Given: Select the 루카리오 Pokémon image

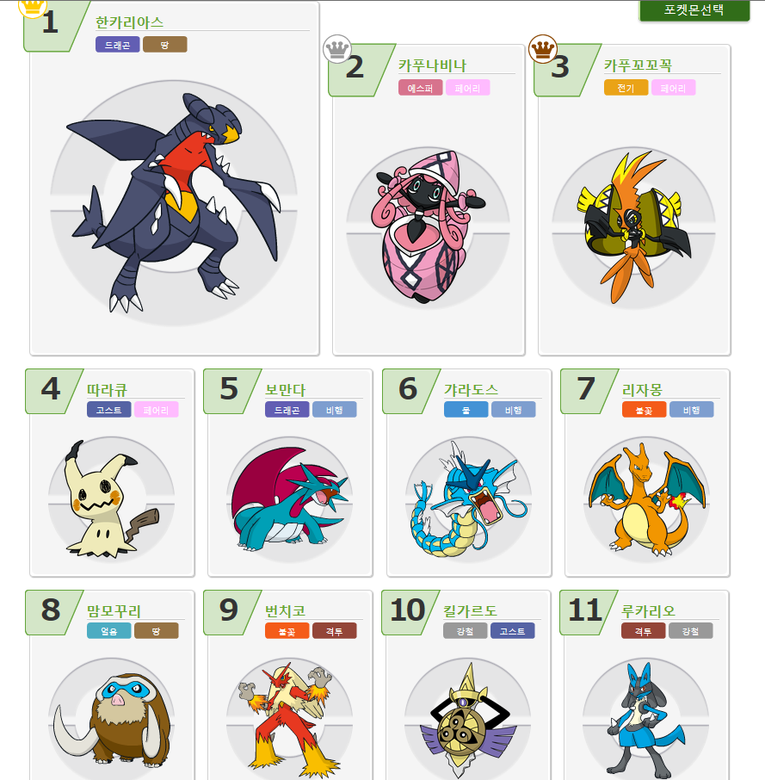Looking at the screenshot, I should [x=645, y=720].
